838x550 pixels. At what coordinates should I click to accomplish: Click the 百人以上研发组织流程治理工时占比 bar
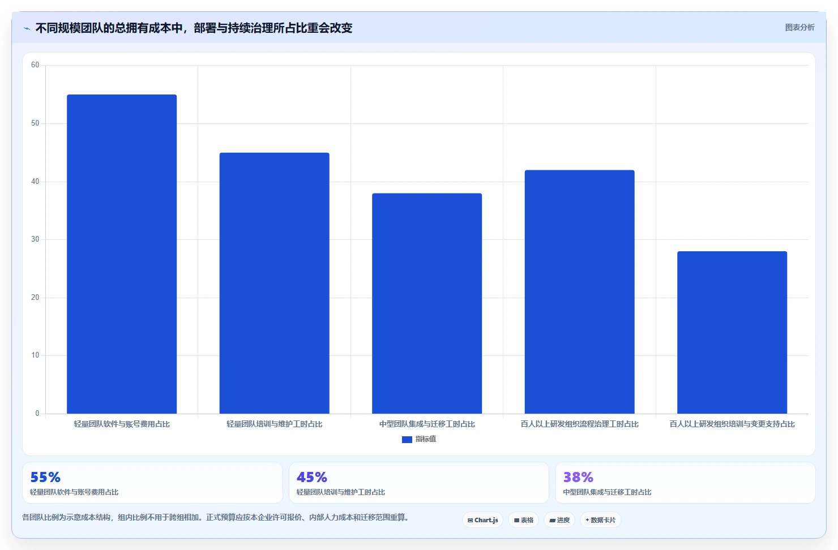pos(579,292)
